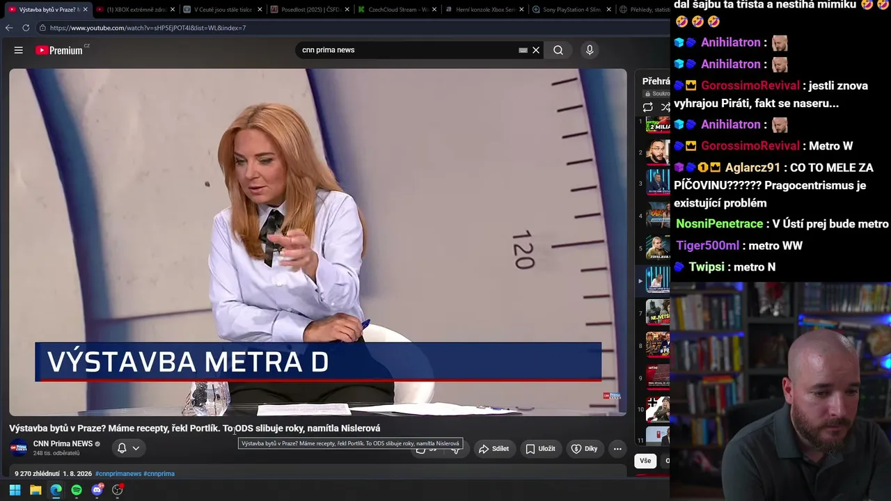The height and width of the screenshot is (501, 891).
Task: Click the video player showing Výstavba metra D
Action: click(x=318, y=242)
